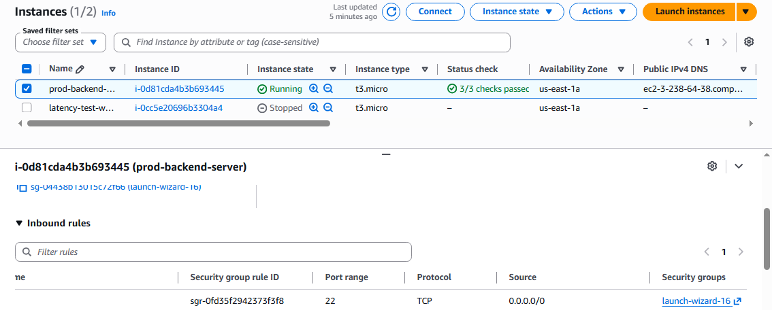
Task: Focus Filter rules search field
Action: [x=213, y=252]
